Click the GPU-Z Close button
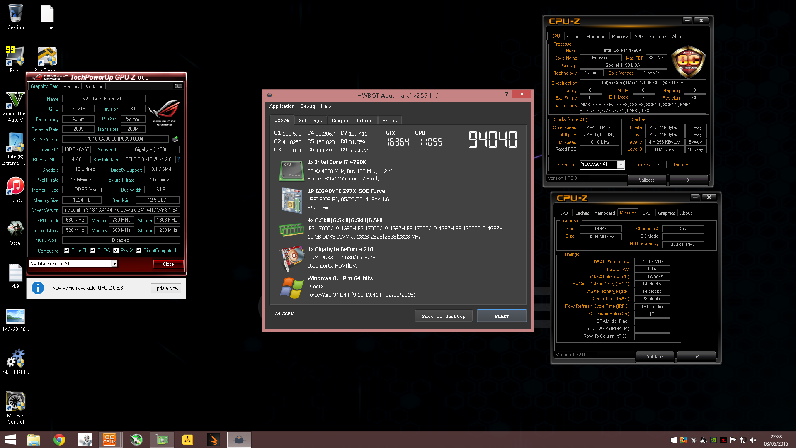 (168, 264)
